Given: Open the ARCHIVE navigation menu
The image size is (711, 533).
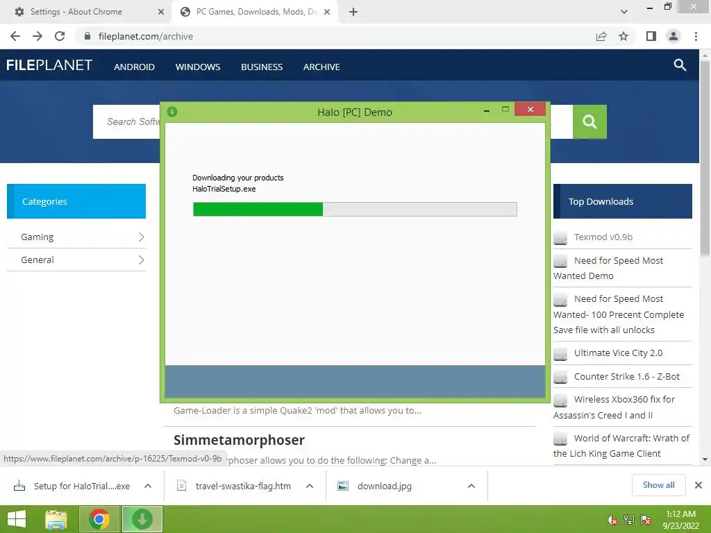Looking at the screenshot, I should click(x=321, y=67).
